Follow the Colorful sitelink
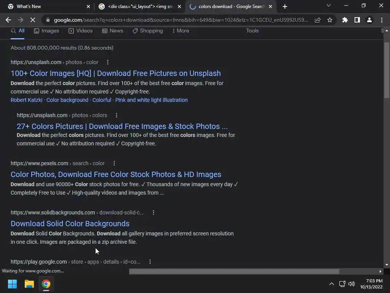The width and height of the screenshot is (390, 293). click(x=102, y=100)
